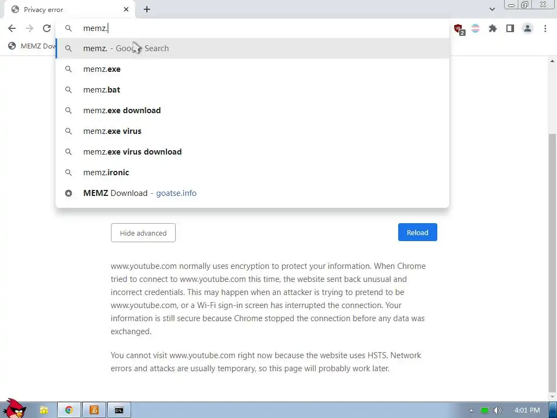
Task: Expand the tab search chevron
Action: (492, 9)
